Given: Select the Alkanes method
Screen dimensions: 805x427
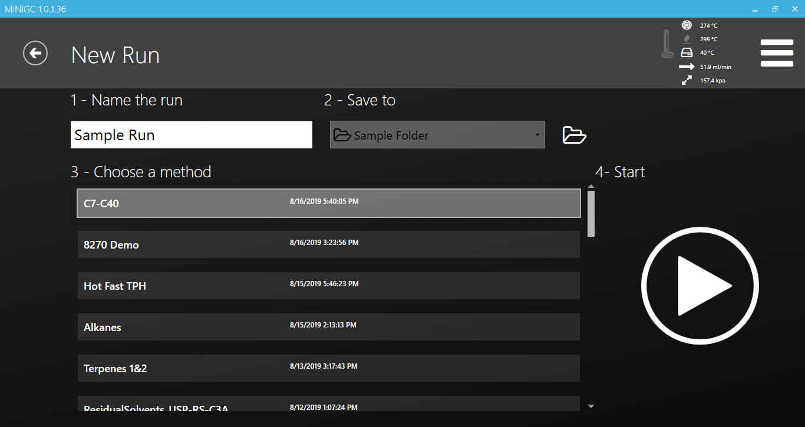Looking at the screenshot, I should pyautogui.click(x=328, y=327).
